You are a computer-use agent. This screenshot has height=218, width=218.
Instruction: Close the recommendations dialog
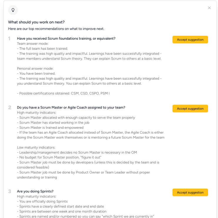coord(209,8)
